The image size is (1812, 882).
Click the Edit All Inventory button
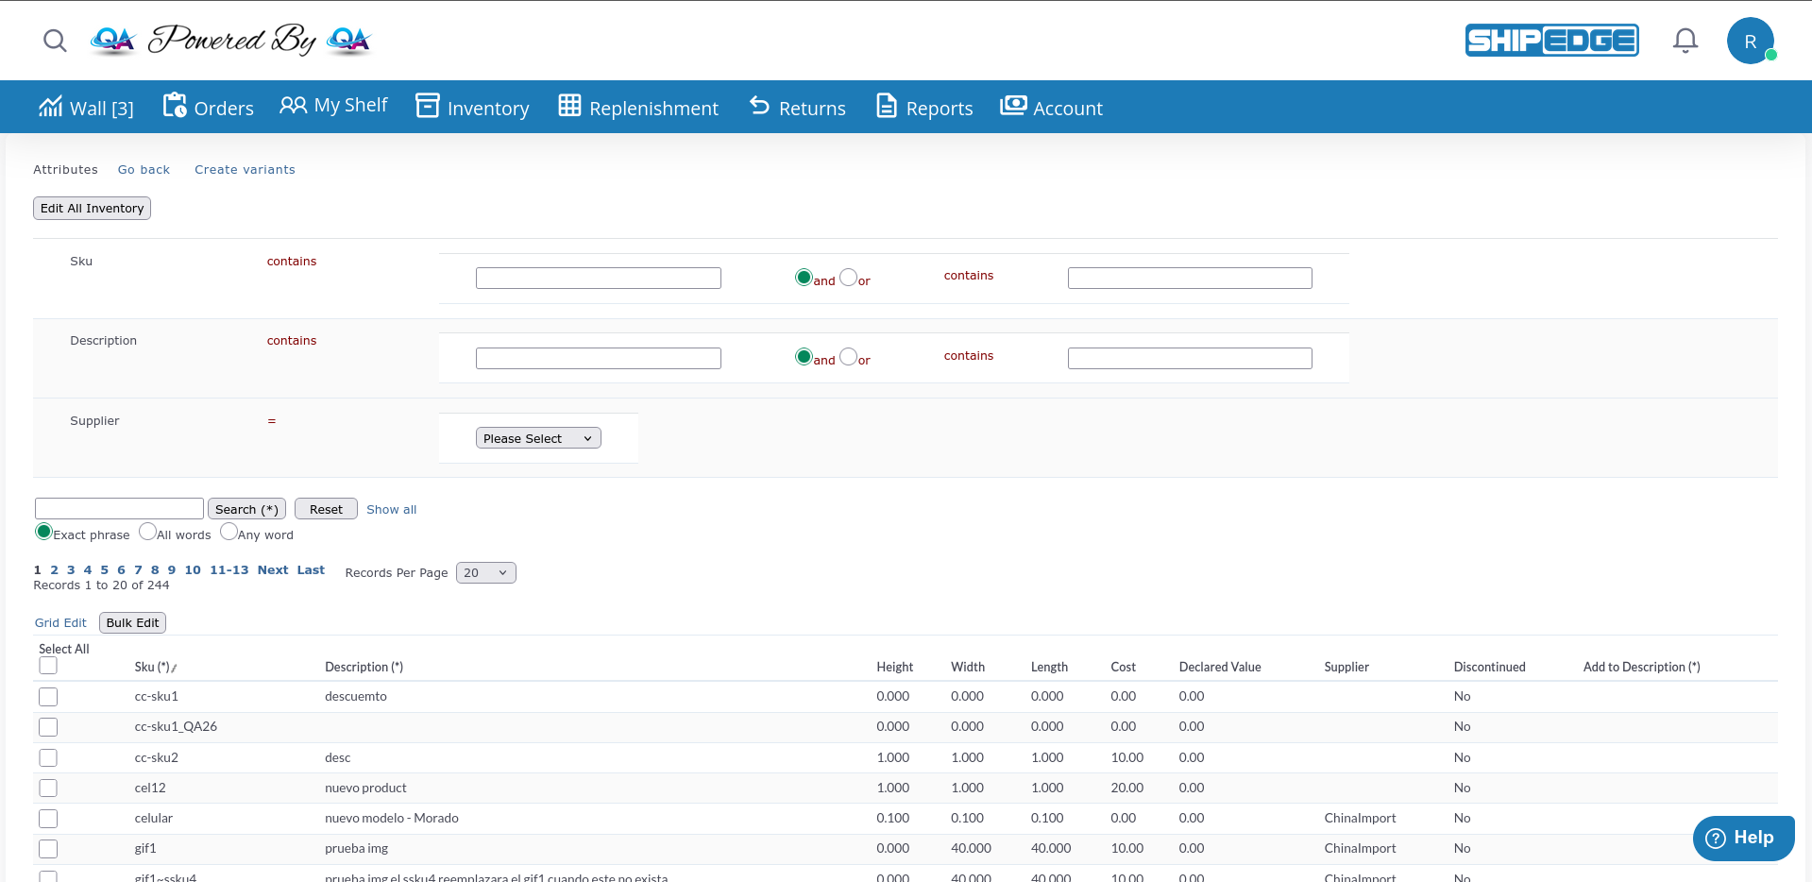(91, 208)
